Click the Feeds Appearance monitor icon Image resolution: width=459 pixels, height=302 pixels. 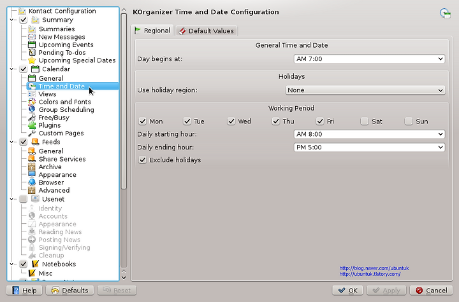coord(32,174)
